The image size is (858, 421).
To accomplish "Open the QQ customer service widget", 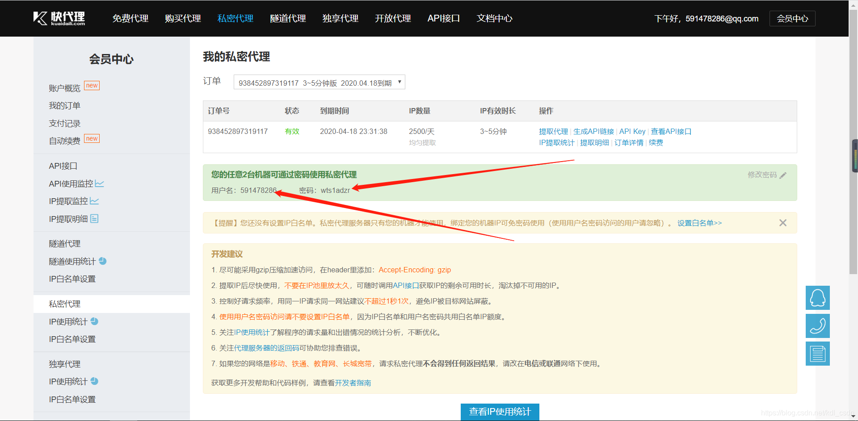I will coord(818,298).
